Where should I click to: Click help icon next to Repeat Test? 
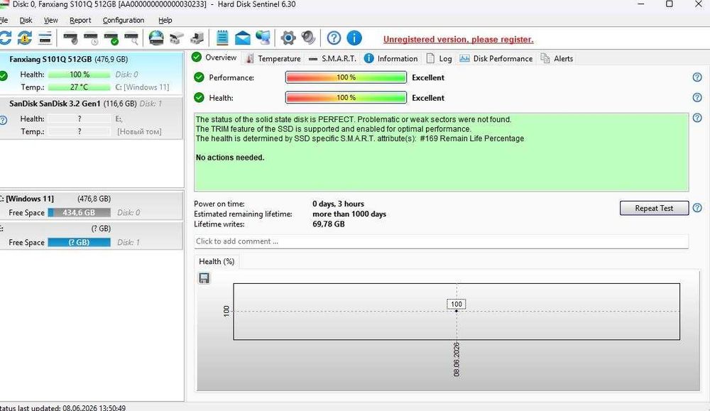point(697,208)
